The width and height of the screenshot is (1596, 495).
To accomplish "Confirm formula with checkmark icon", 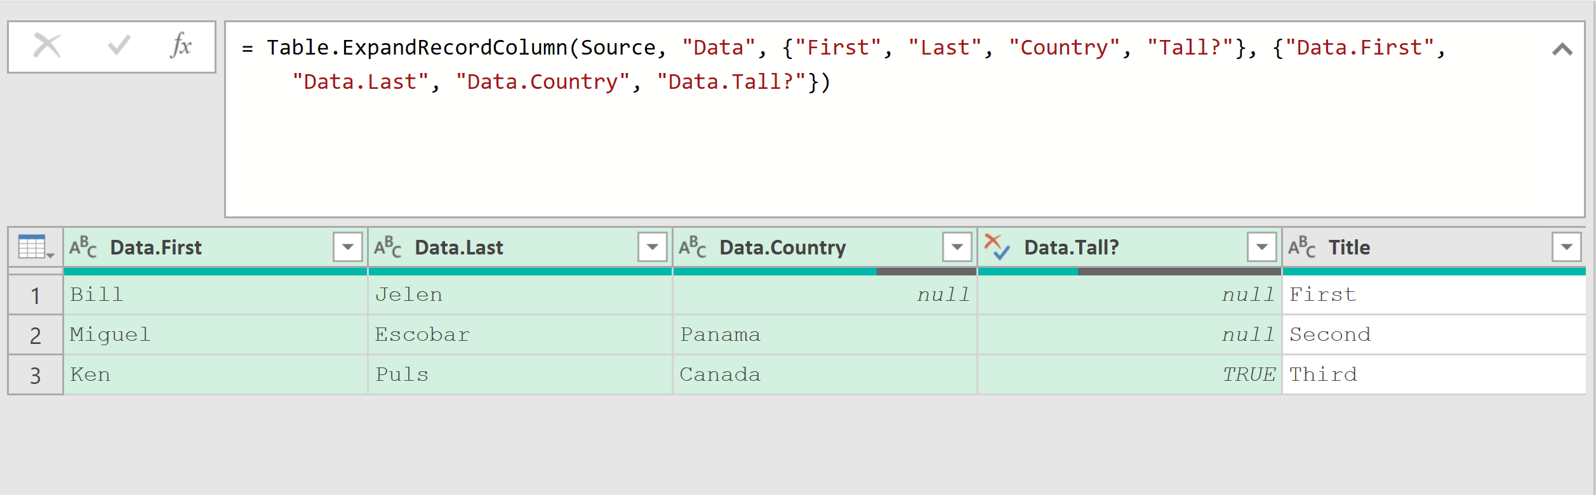I will coord(119,45).
